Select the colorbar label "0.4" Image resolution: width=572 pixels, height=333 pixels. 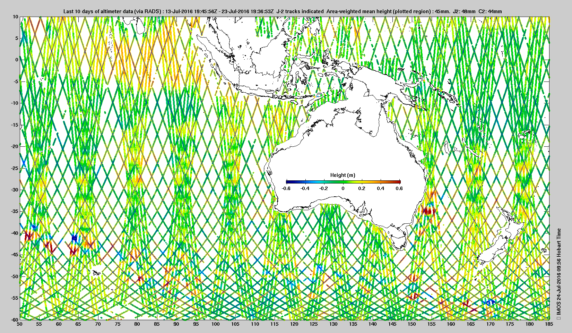pyautogui.click(x=381, y=188)
